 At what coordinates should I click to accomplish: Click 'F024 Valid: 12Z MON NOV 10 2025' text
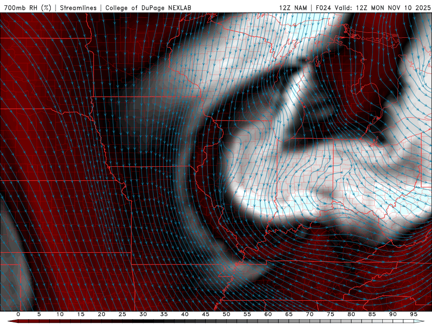click(373, 8)
